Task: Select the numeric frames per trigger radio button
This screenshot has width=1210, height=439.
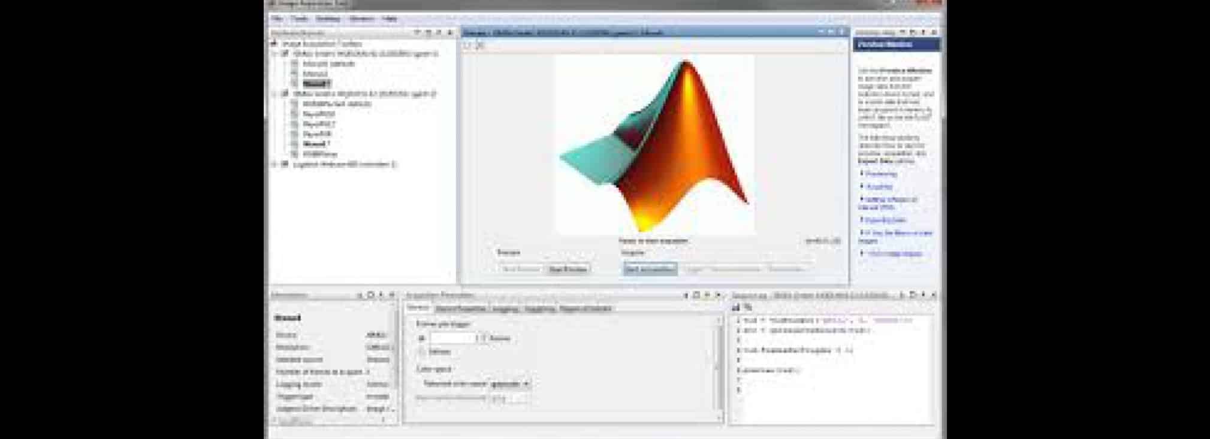Action: (x=422, y=338)
